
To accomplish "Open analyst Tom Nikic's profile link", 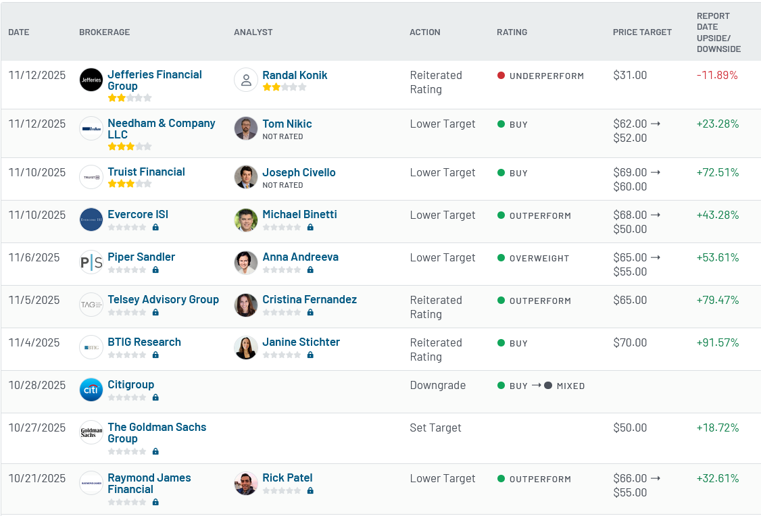I will (x=287, y=124).
